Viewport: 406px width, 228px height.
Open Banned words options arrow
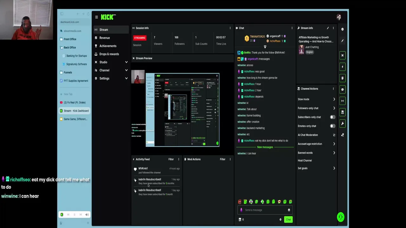click(x=334, y=153)
